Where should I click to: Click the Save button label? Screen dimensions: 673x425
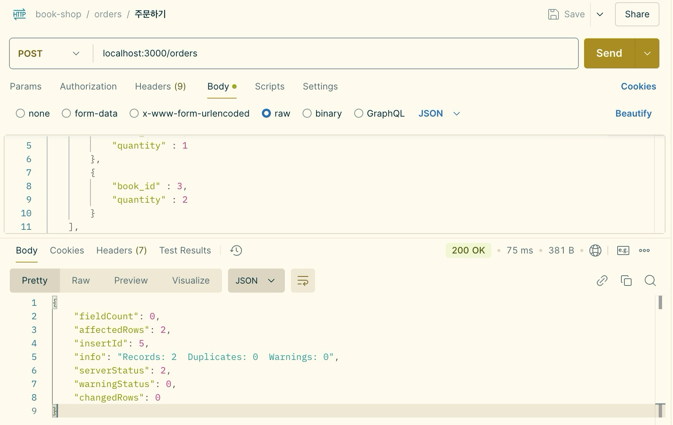point(575,14)
